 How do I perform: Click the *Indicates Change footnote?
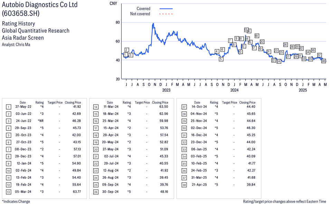[x=16, y=202]
